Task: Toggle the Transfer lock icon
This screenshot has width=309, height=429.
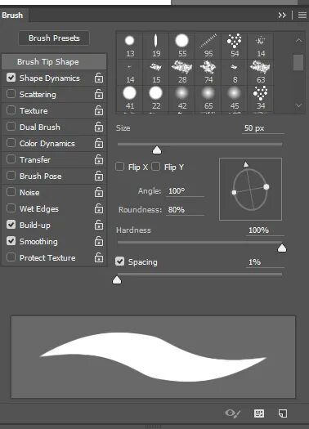Action: pyautogui.click(x=99, y=160)
